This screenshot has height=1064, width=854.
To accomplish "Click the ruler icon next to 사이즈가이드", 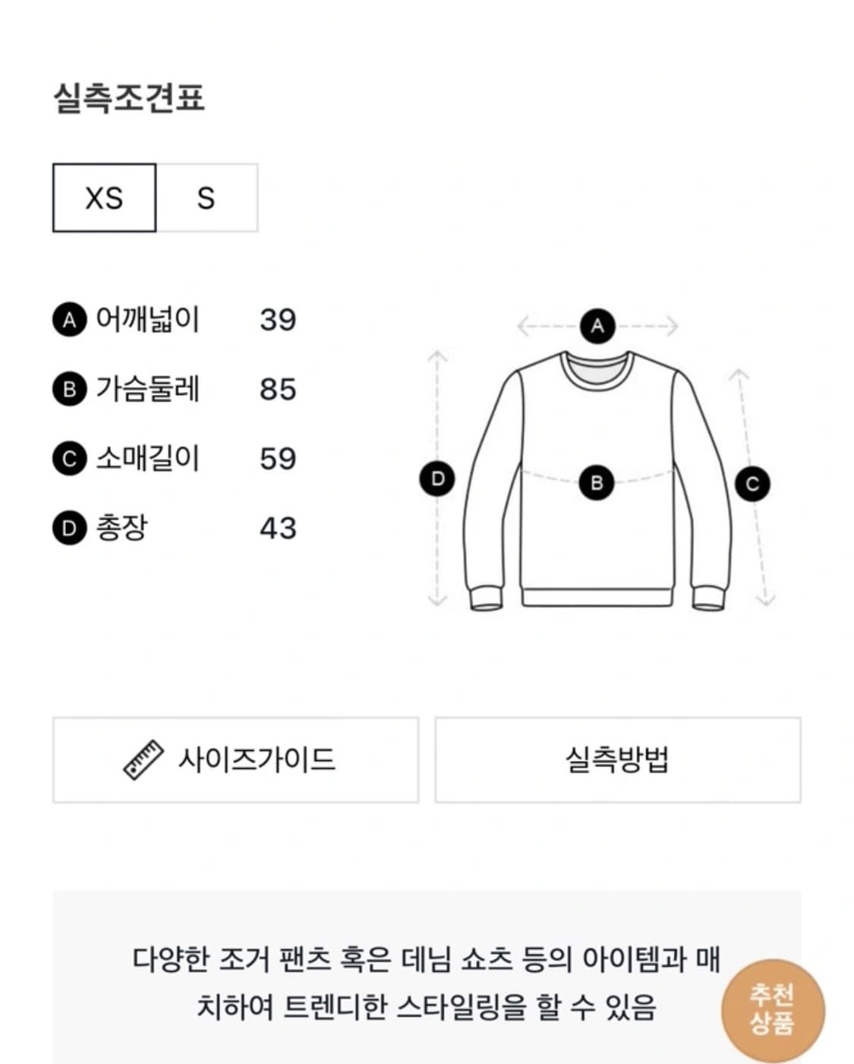I will click(145, 759).
